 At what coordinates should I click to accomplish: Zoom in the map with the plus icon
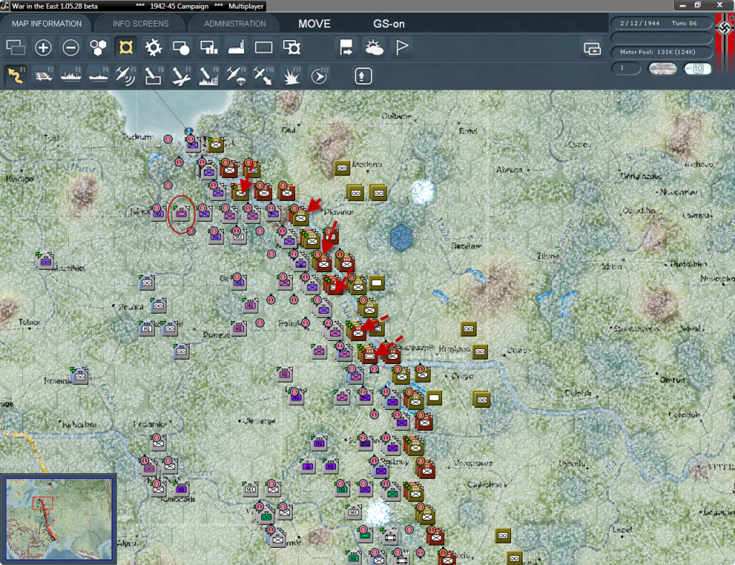pyautogui.click(x=43, y=47)
